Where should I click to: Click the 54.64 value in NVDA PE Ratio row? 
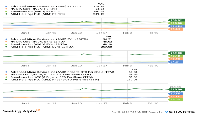point(100,9)
